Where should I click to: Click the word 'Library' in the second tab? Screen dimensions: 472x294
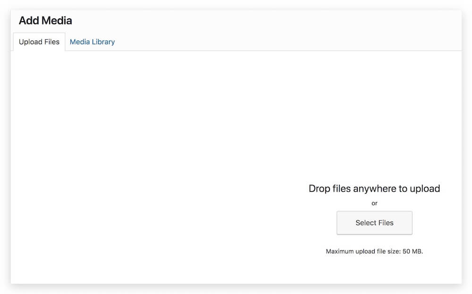[103, 42]
